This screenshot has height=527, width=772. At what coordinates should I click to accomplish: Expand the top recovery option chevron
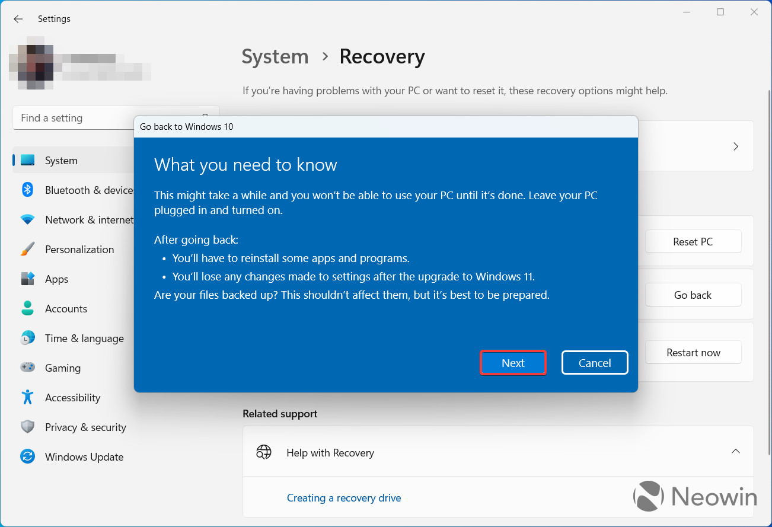tap(735, 146)
